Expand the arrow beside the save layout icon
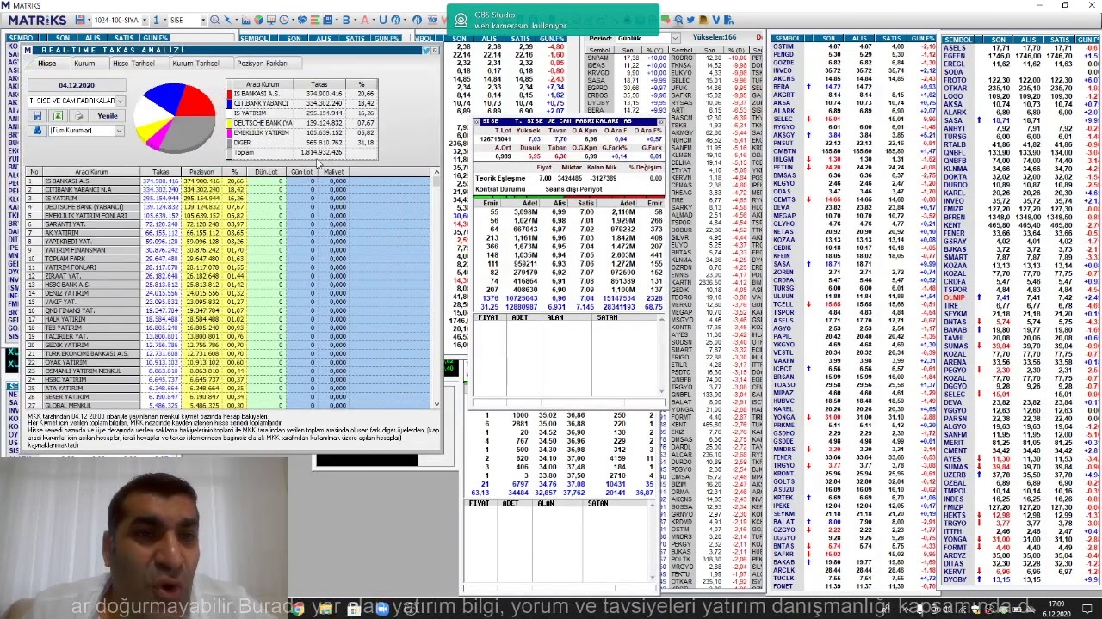The height and width of the screenshot is (619, 1102). coord(89,20)
